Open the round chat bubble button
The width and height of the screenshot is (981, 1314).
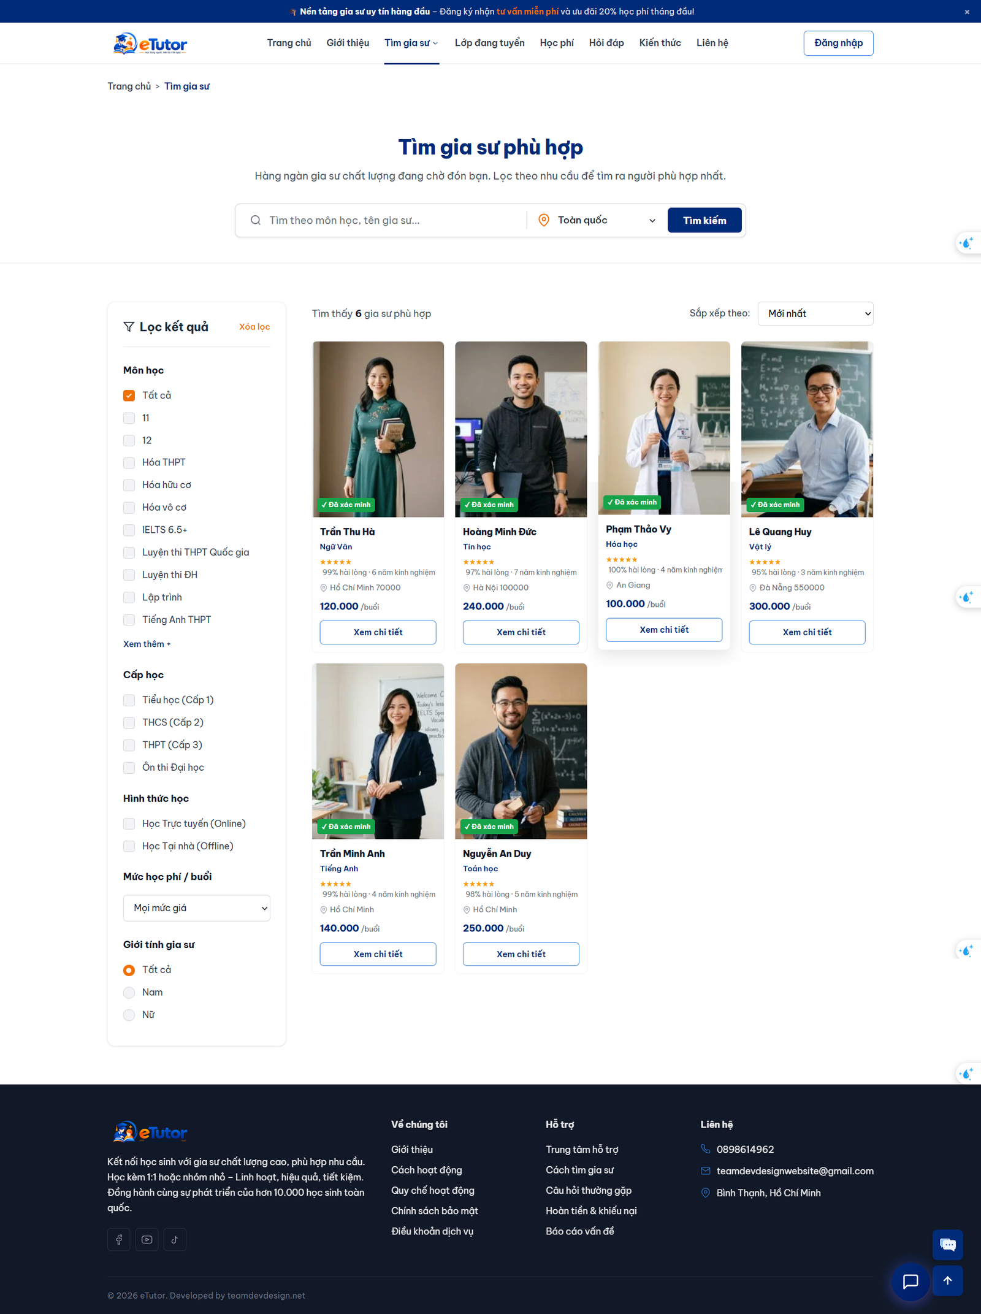pyautogui.click(x=910, y=1281)
